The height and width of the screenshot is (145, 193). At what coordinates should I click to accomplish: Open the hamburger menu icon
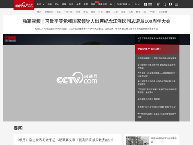pyautogui.click(x=177, y=4)
